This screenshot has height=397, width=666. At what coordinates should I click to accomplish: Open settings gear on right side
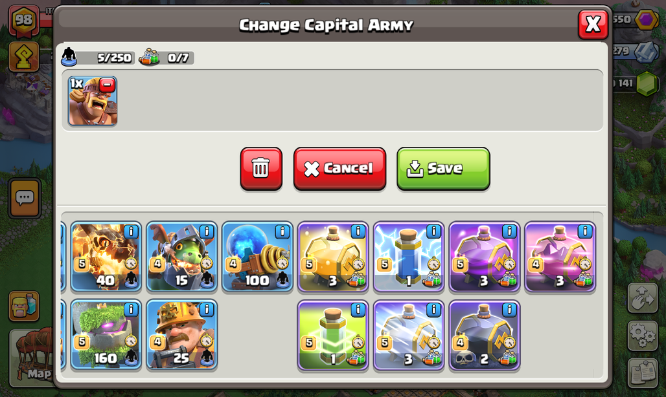click(643, 335)
